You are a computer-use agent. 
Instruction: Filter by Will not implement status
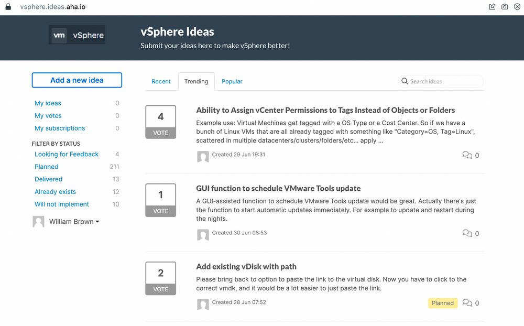click(x=62, y=204)
